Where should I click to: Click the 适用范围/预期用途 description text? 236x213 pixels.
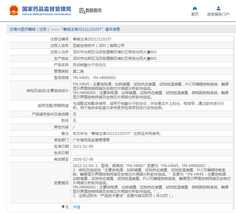[x=148, y=105]
